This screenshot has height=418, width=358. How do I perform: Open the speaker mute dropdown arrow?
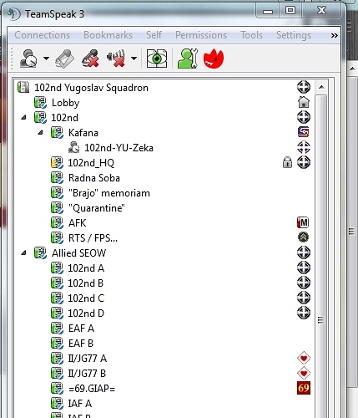[134, 59]
